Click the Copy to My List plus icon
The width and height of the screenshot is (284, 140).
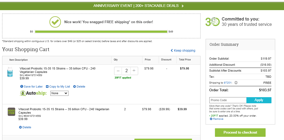(47, 87)
